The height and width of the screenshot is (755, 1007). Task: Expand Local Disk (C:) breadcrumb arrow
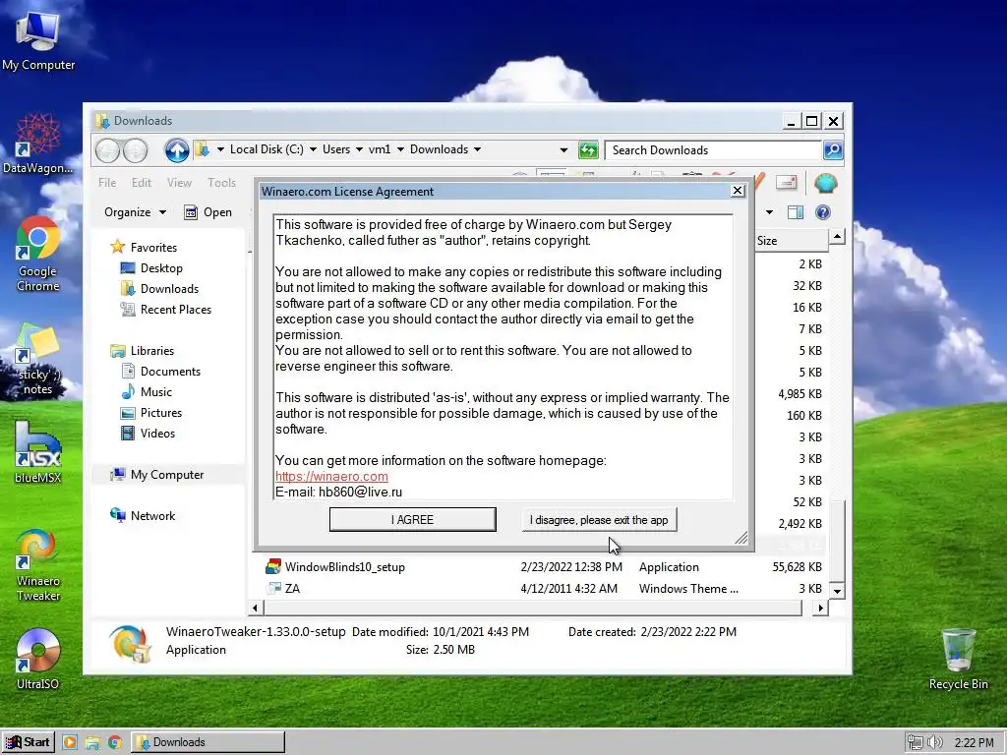coord(313,149)
